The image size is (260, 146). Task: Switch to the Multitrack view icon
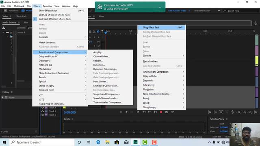click(x=23, y=11)
